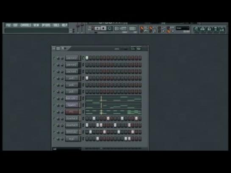Toggle the mute light of the bottom channel
This screenshot has height=173, width=231.
point(54,139)
